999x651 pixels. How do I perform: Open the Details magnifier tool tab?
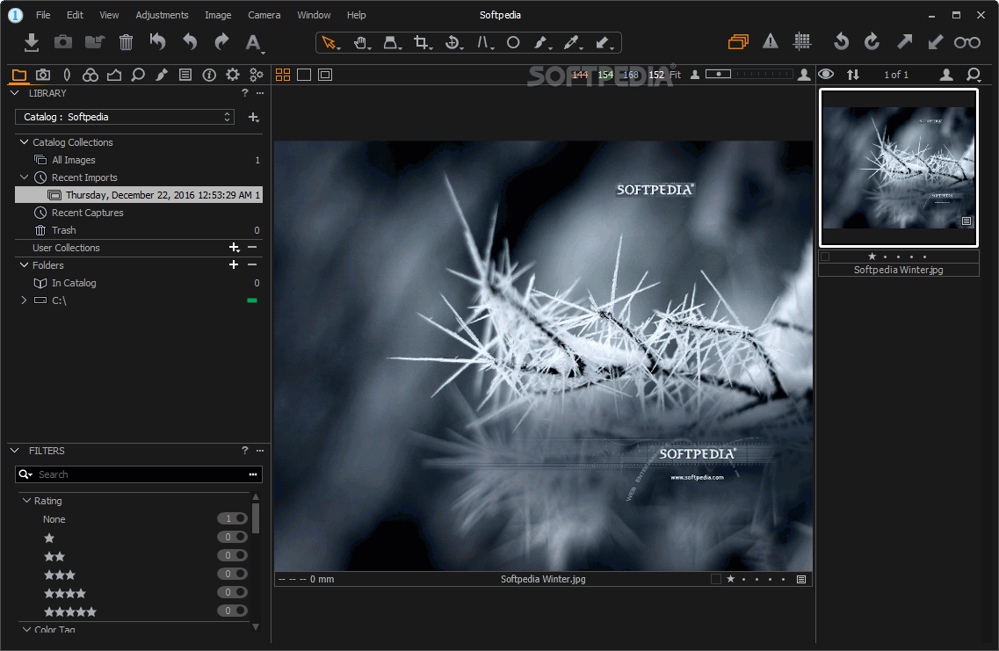click(138, 76)
